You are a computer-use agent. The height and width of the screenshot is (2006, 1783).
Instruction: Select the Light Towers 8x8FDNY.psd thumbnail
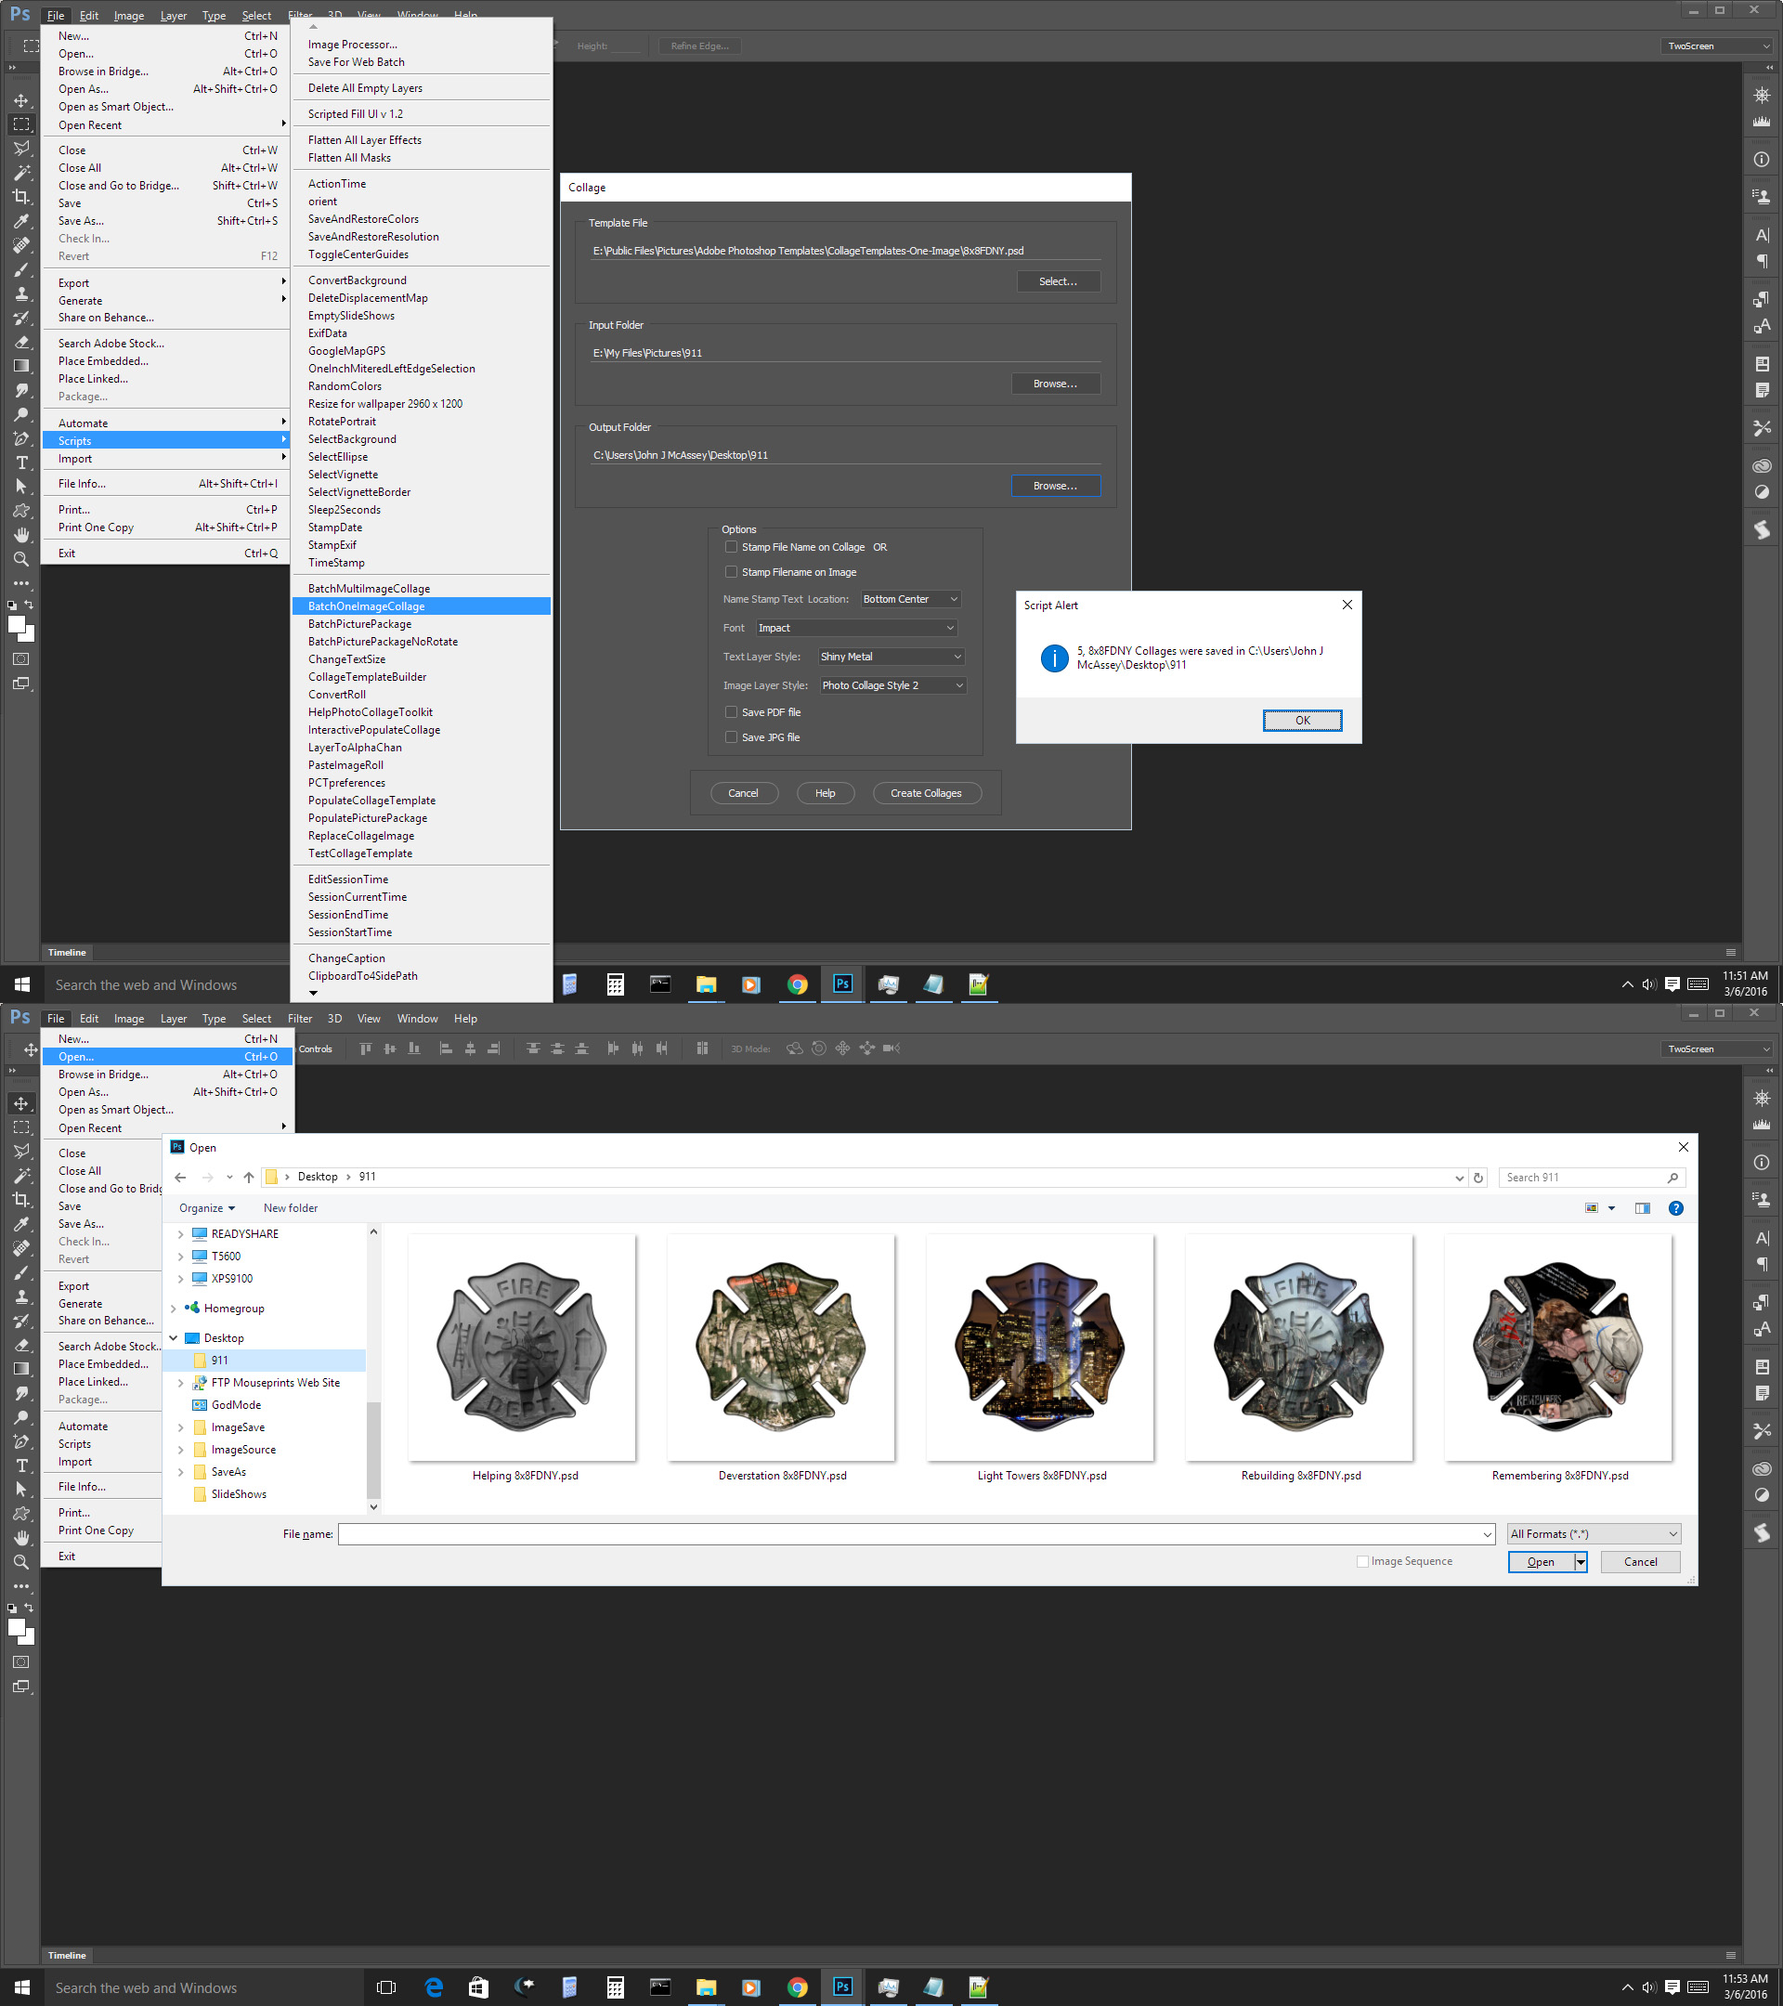point(1040,1348)
